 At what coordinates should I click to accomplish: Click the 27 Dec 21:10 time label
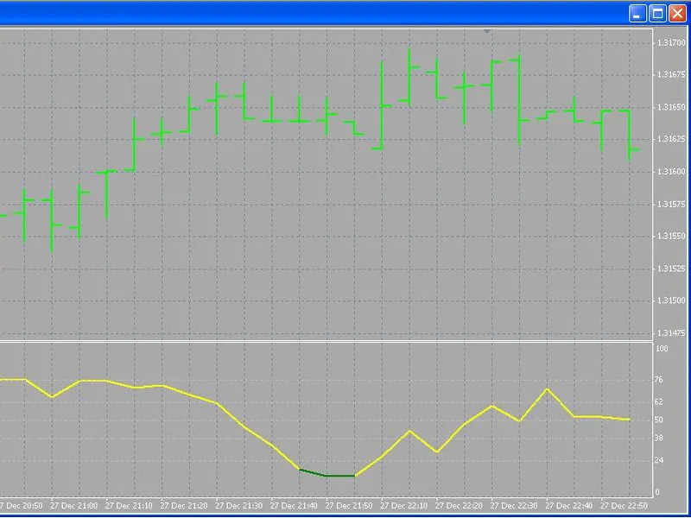[129, 506]
